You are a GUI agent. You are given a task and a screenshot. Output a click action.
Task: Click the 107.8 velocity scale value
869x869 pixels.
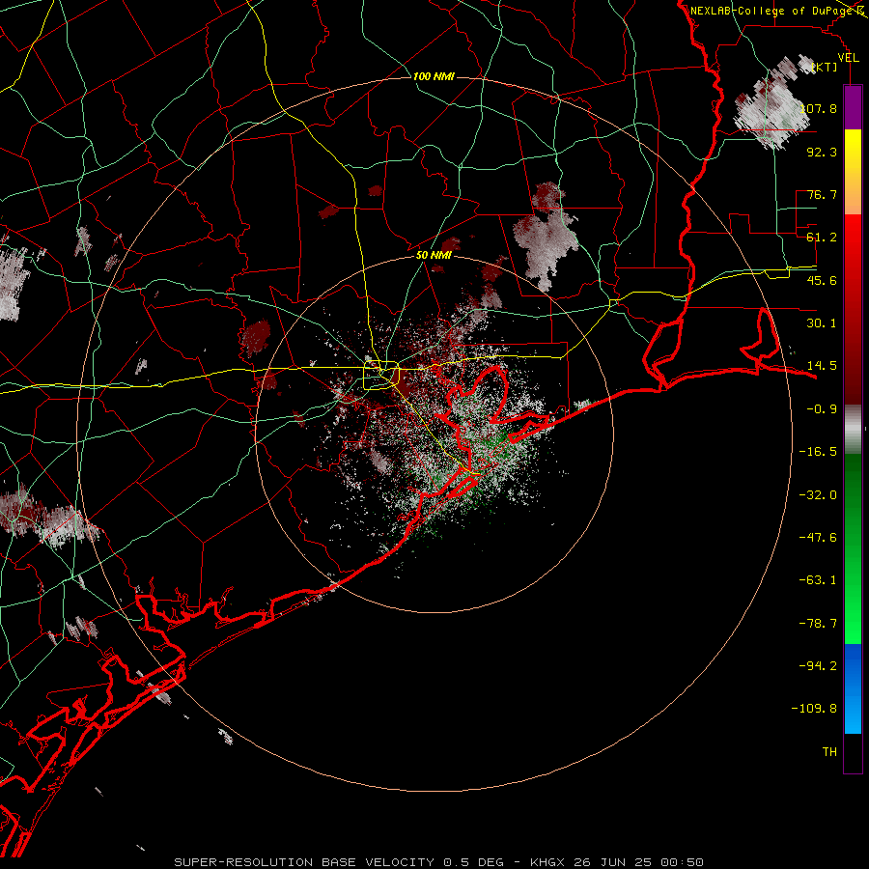pyautogui.click(x=818, y=108)
